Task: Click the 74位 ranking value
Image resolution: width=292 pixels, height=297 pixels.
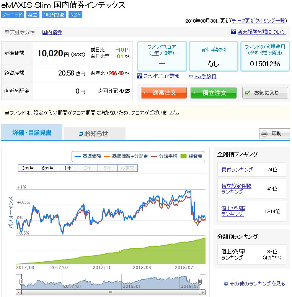Action: pos(272,169)
